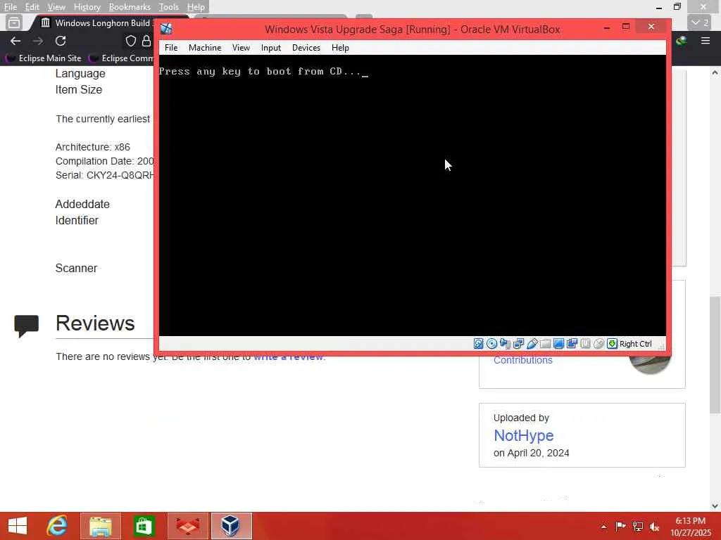Open the browser Edit menu
Image resolution: width=721 pixels, height=540 pixels.
tap(32, 7)
